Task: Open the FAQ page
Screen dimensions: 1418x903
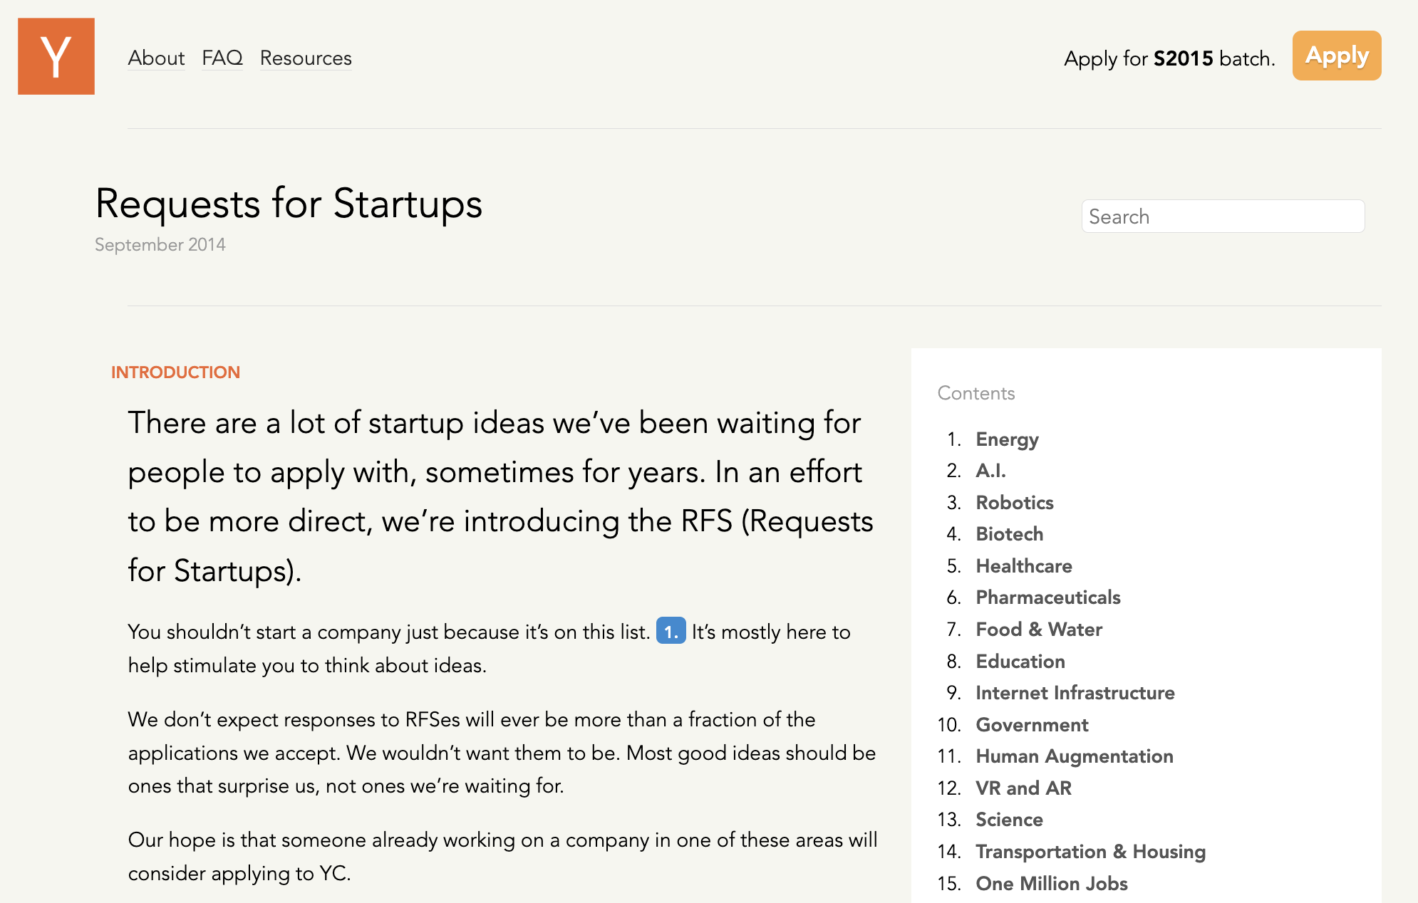Action: pyautogui.click(x=222, y=58)
